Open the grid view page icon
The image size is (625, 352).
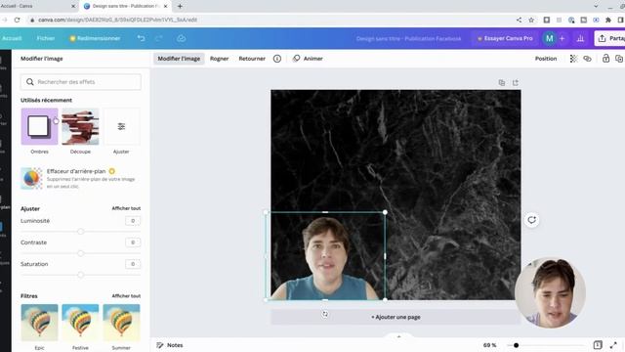[x=598, y=345]
